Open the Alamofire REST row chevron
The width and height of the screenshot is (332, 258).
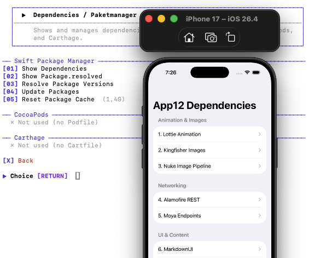(x=259, y=200)
